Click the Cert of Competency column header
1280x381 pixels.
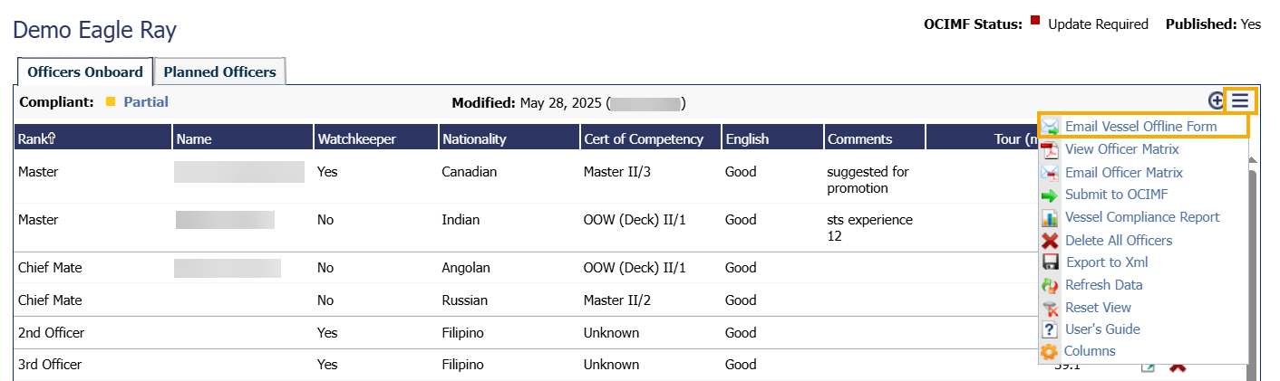tap(644, 138)
